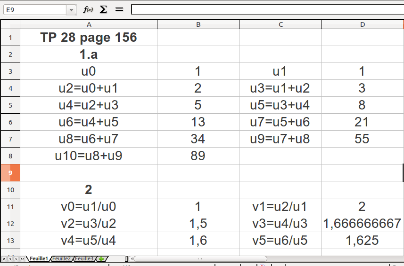Click the equals Function icon
404x266 pixels.
coord(119,9)
